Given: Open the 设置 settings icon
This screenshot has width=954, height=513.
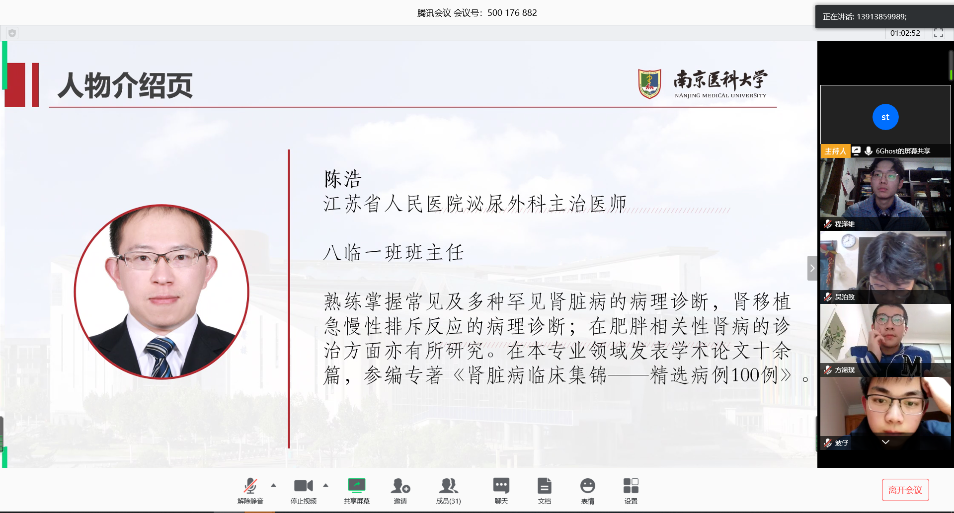Looking at the screenshot, I should pyautogui.click(x=631, y=490).
